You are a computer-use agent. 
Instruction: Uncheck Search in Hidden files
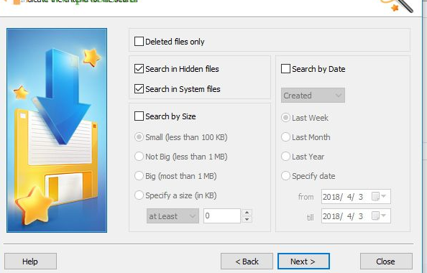[x=139, y=69]
